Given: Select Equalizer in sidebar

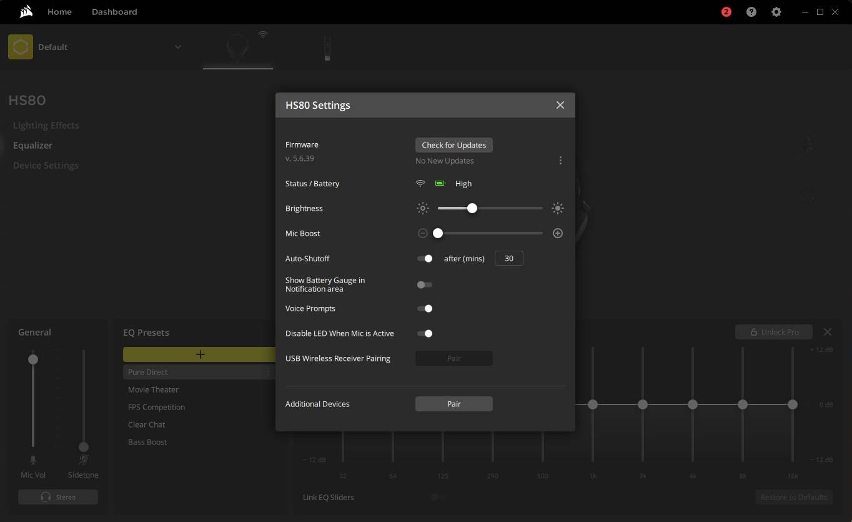Looking at the screenshot, I should pos(32,145).
